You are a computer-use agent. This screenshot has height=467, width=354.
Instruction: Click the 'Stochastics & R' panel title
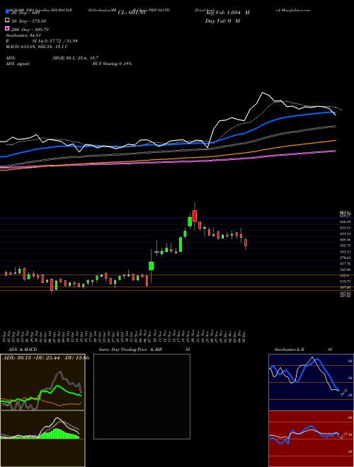(289, 350)
